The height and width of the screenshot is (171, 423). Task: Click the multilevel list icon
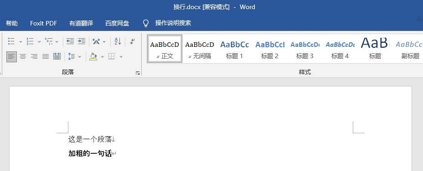[49, 41]
